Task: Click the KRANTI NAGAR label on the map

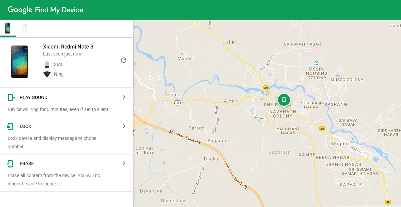Action: coord(343,164)
